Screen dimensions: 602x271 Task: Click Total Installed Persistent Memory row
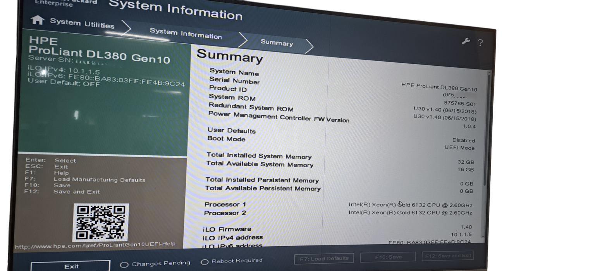coord(339,182)
